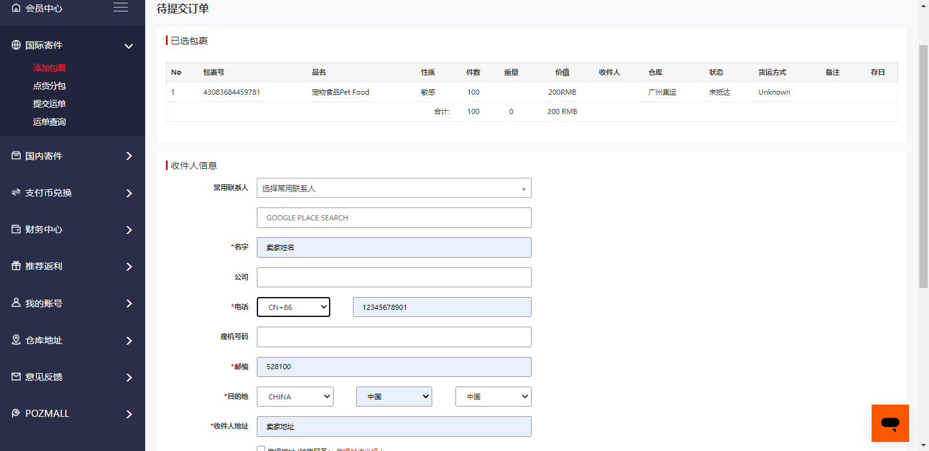Click the empty 座机号码 input field
The width and height of the screenshot is (929, 451).
394,337
